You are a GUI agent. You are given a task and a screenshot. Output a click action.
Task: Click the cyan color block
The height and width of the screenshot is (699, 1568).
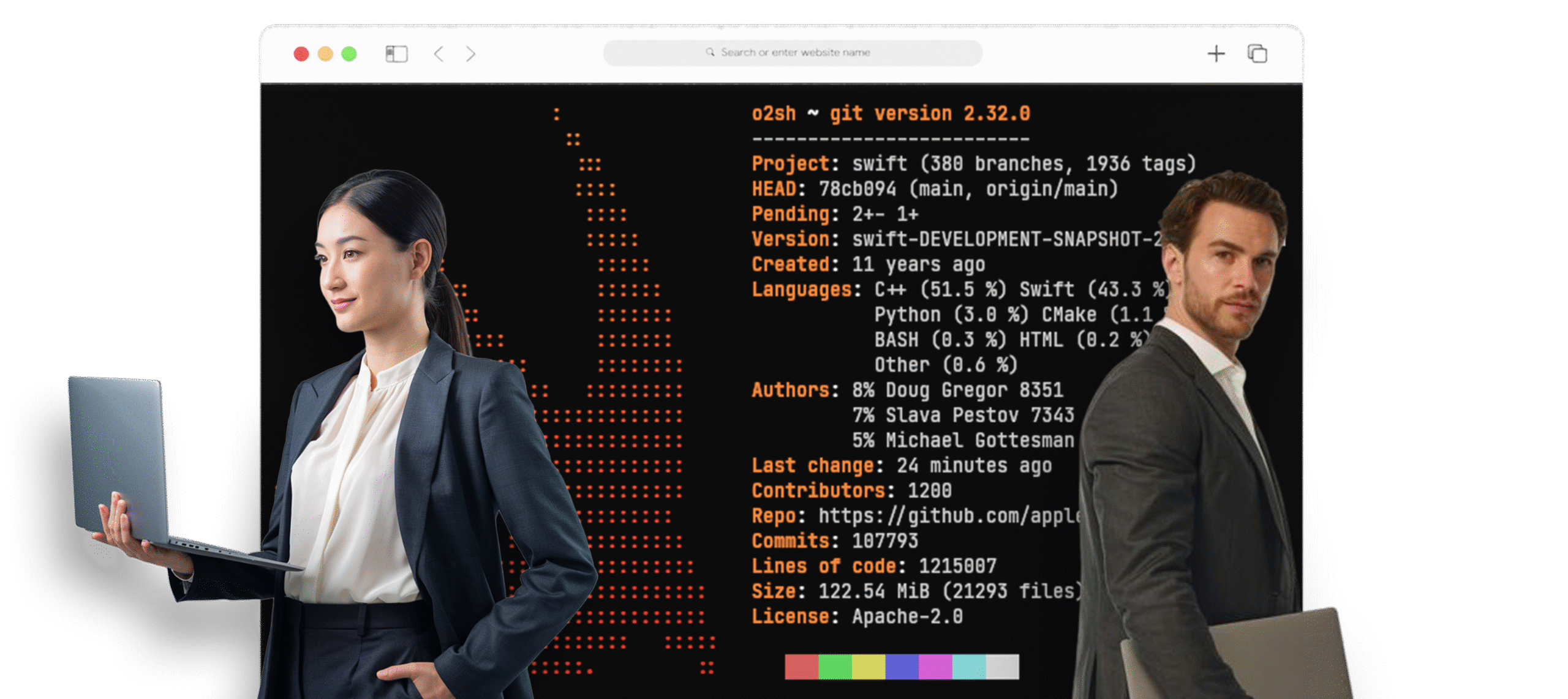[969, 667]
